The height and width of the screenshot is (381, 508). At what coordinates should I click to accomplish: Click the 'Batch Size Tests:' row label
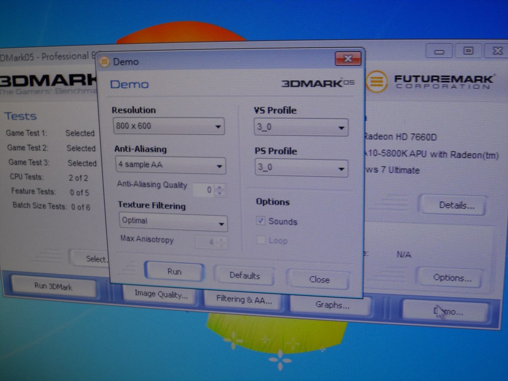point(40,206)
